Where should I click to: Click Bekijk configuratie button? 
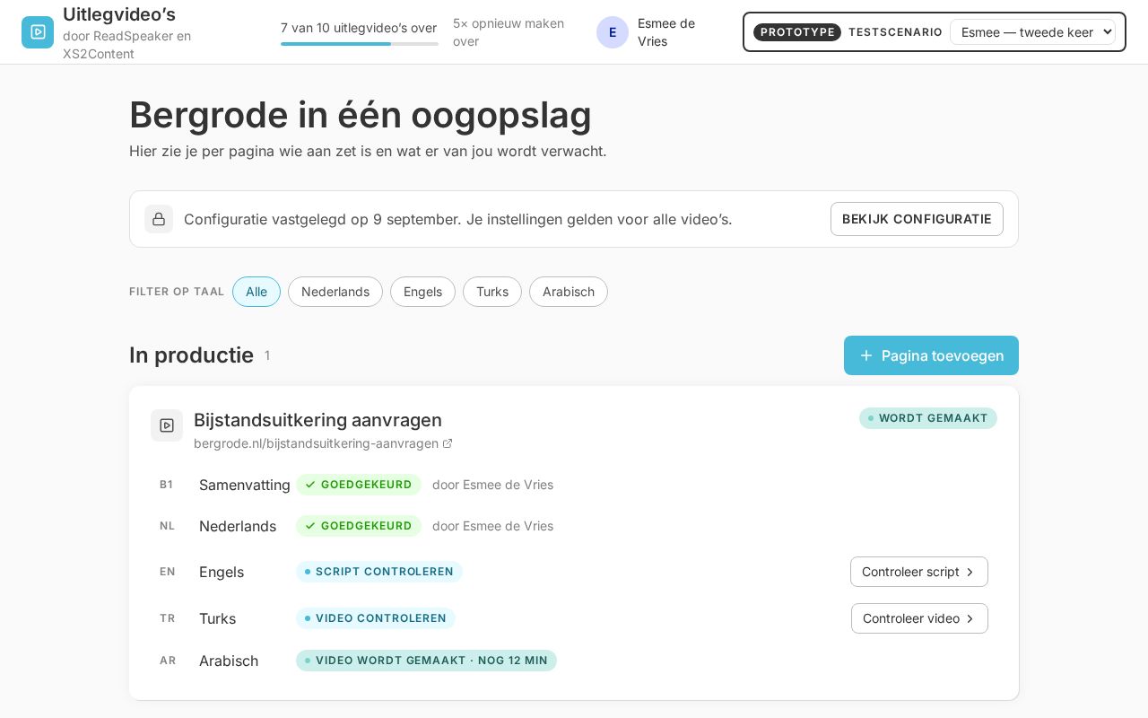click(x=917, y=219)
